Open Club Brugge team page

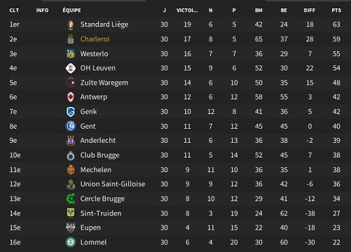click(x=99, y=155)
